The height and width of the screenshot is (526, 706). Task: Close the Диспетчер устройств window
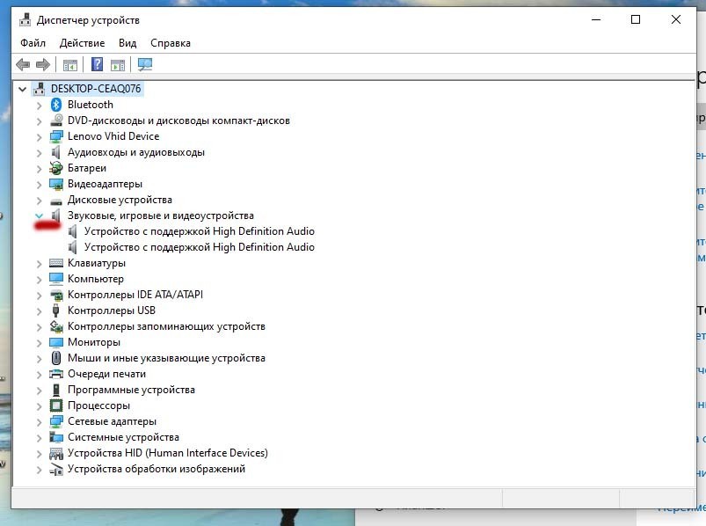[x=676, y=20]
